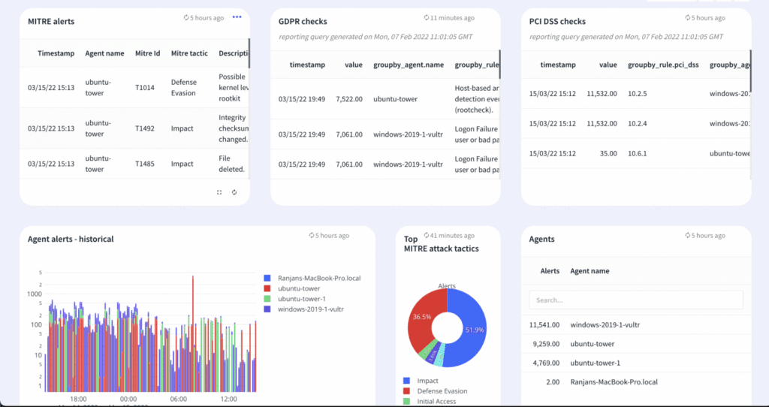The height and width of the screenshot is (407, 769).
Task: Click the GDPR checks refresh icon
Action: tap(425, 17)
